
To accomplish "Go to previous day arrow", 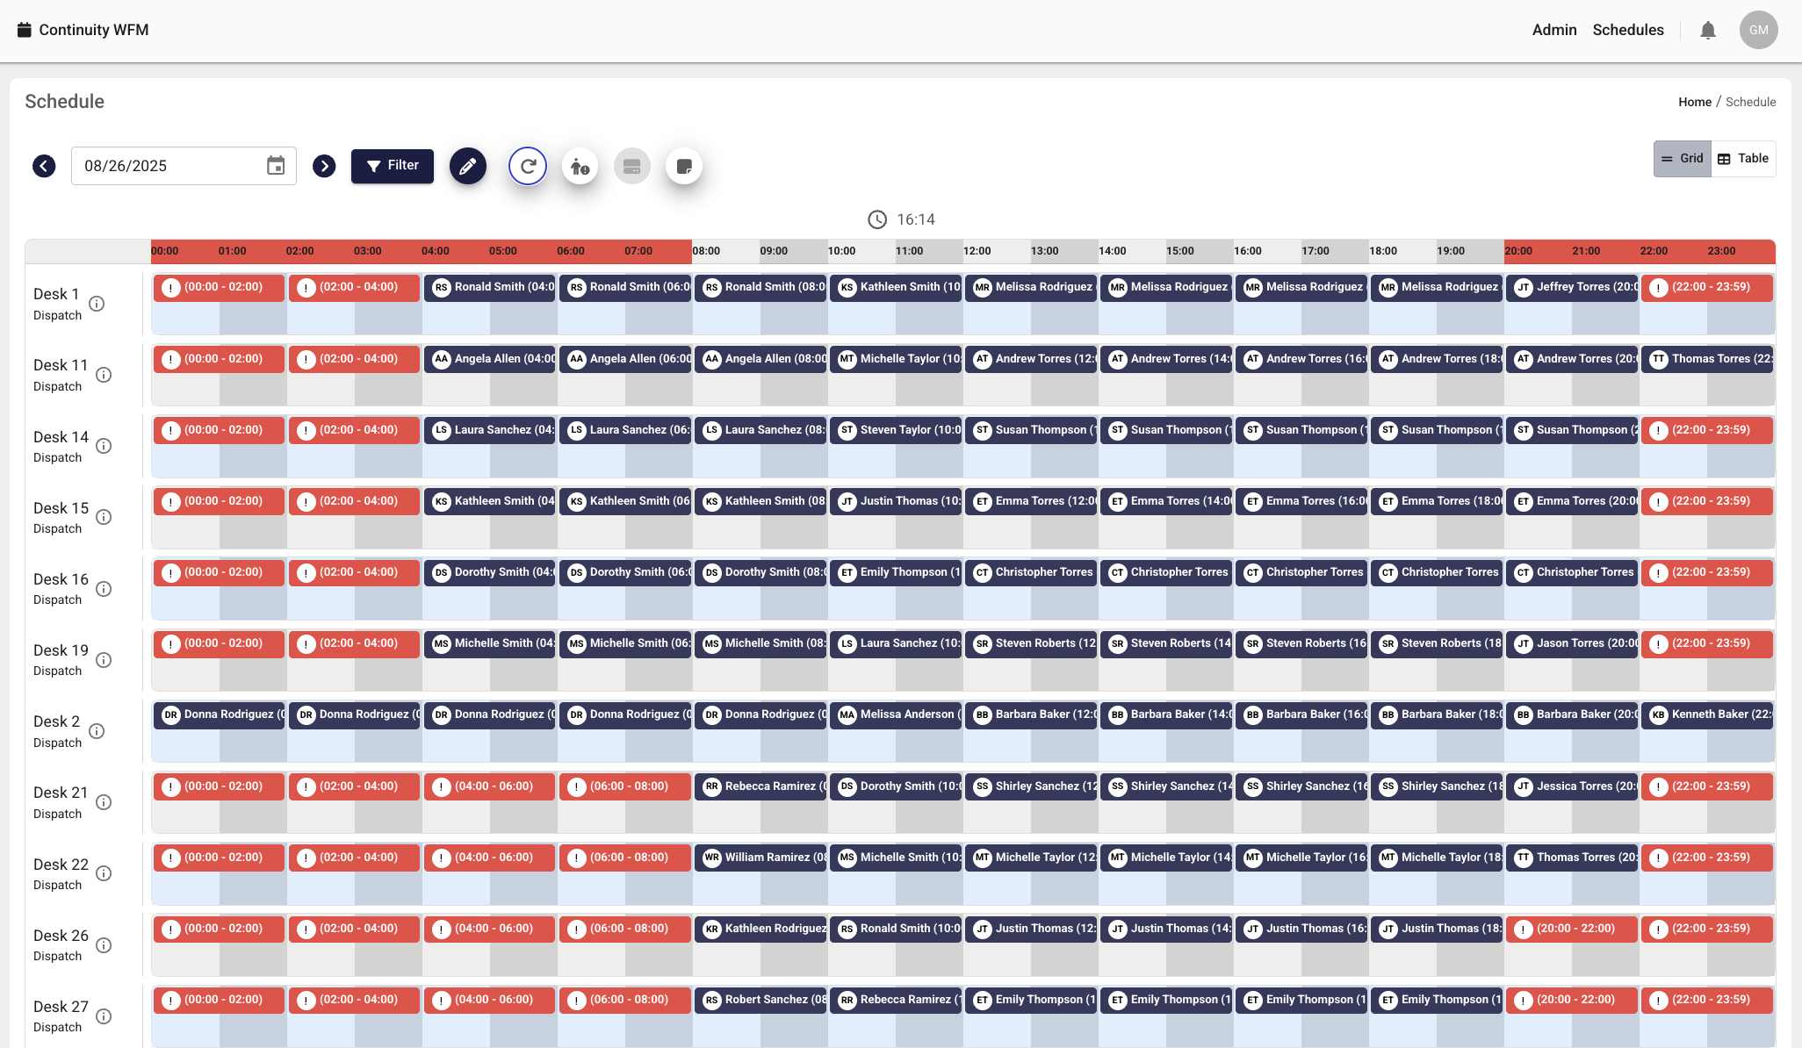I will click(x=44, y=166).
